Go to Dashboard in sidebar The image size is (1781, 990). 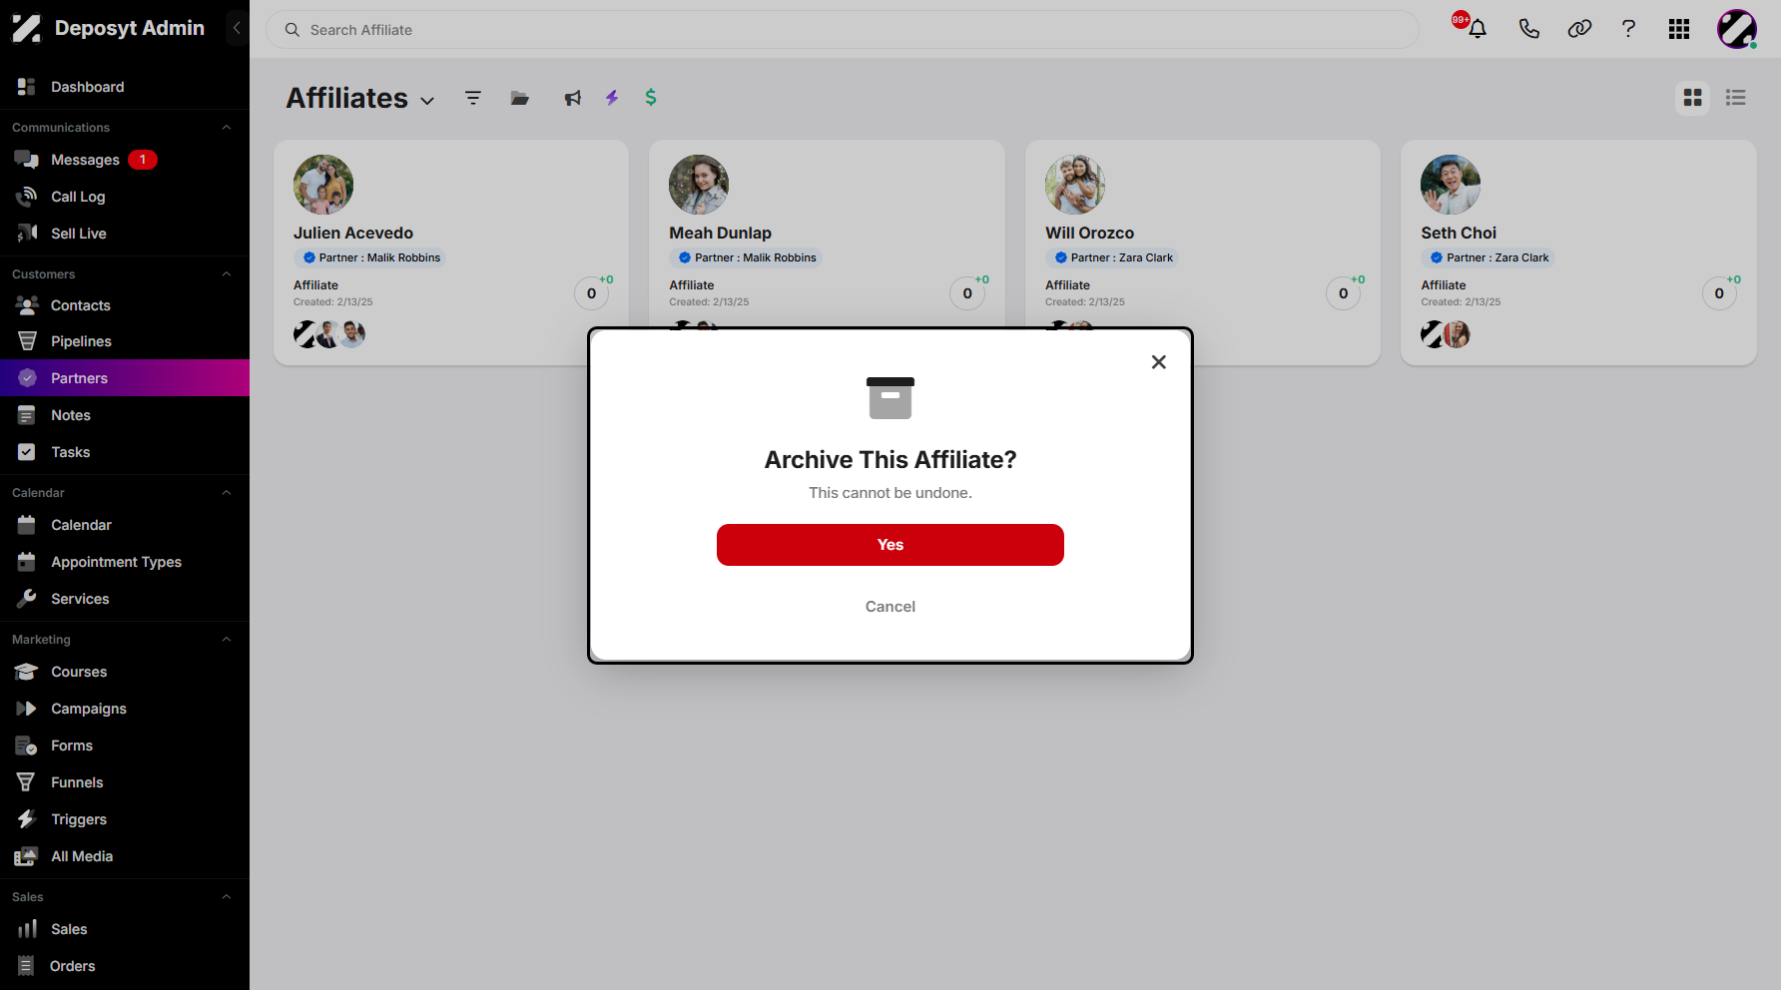pyautogui.click(x=125, y=87)
